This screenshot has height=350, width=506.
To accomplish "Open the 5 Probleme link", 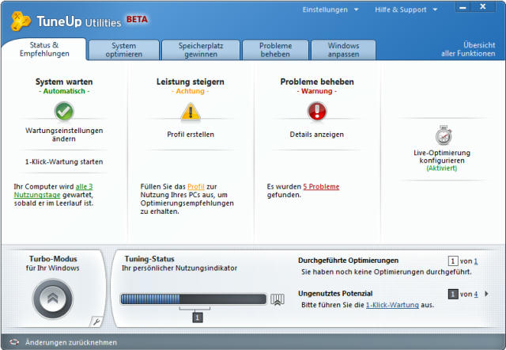I will [x=321, y=186].
